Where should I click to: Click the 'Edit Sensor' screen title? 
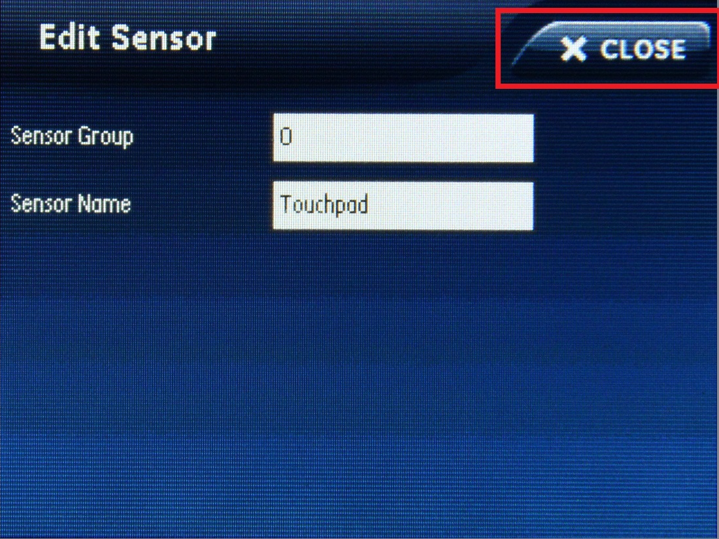127,38
